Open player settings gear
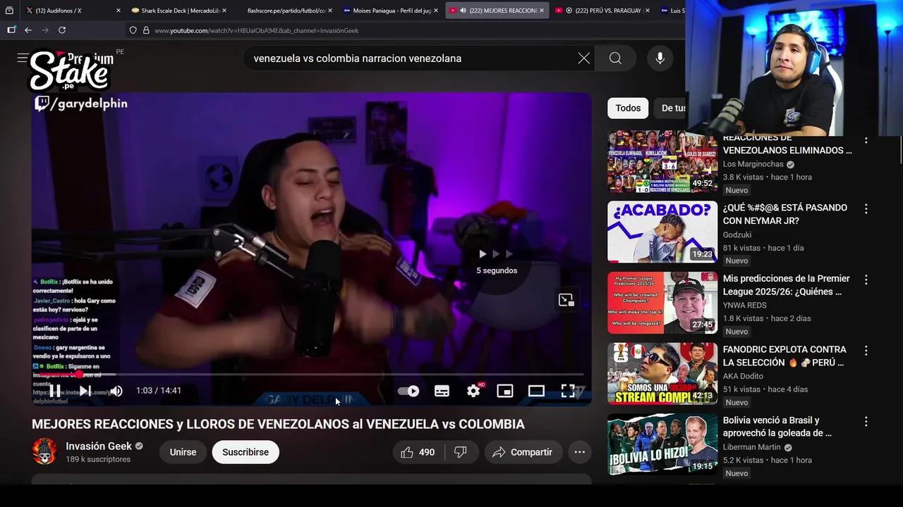Screen dimensions: 903x507 [473, 391]
